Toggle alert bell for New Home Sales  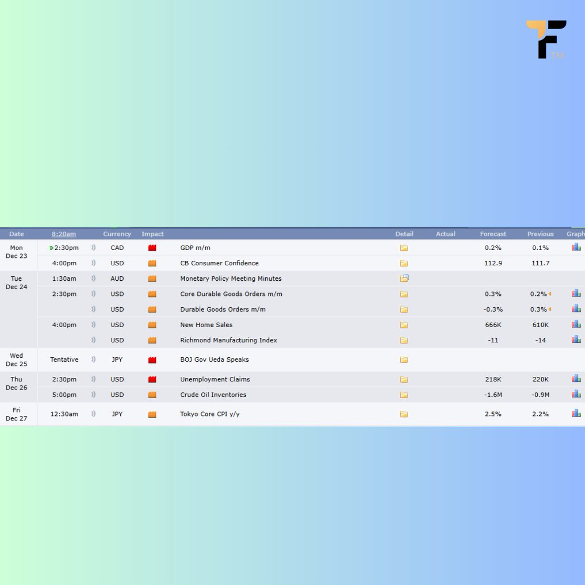94,325
